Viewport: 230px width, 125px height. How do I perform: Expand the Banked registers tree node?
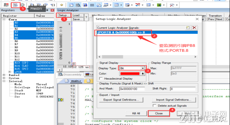click(x=4, y=75)
